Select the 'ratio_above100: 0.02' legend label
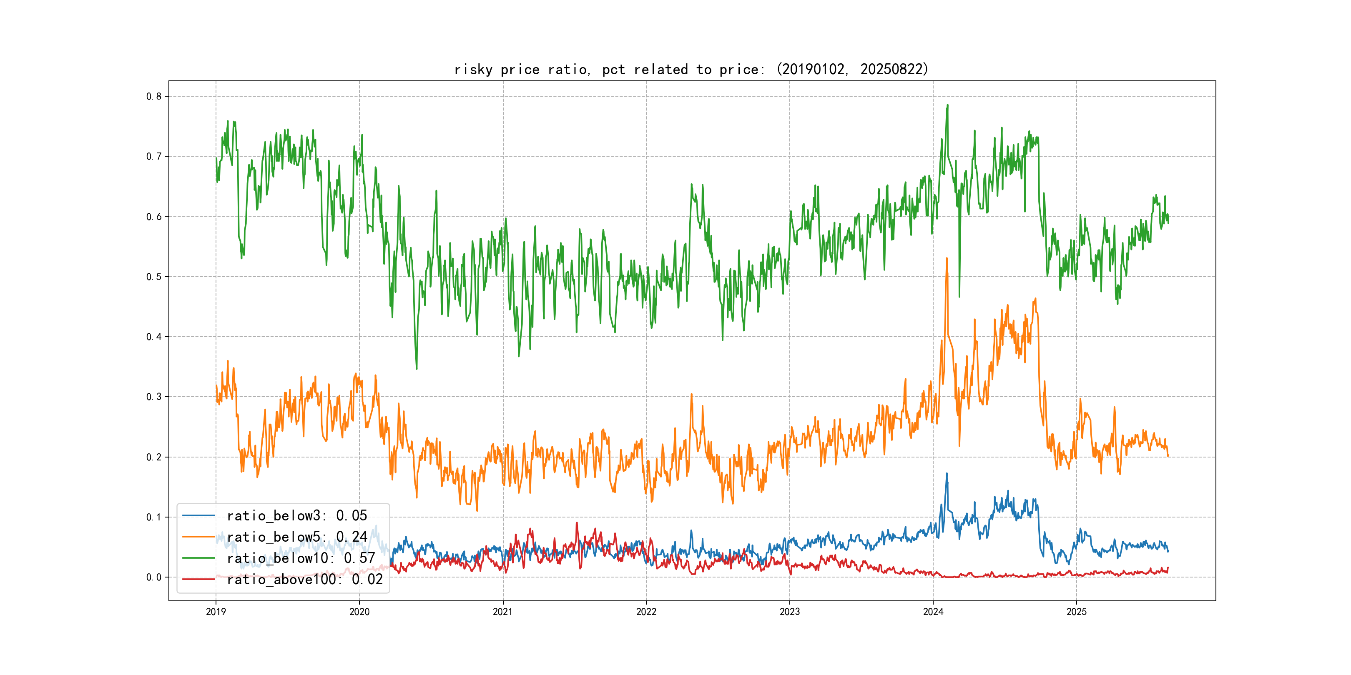Screen dimensions: 1351x675 [305, 579]
